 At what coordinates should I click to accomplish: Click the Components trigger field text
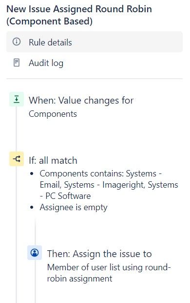point(53,114)
